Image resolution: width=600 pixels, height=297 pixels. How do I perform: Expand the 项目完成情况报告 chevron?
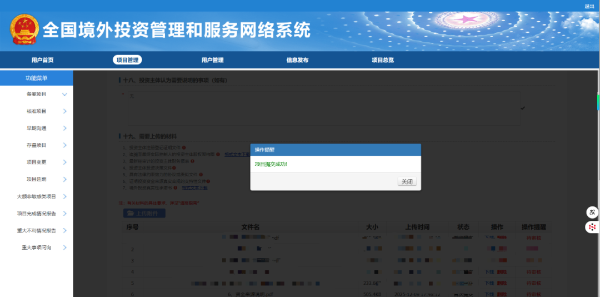point(64,214)
